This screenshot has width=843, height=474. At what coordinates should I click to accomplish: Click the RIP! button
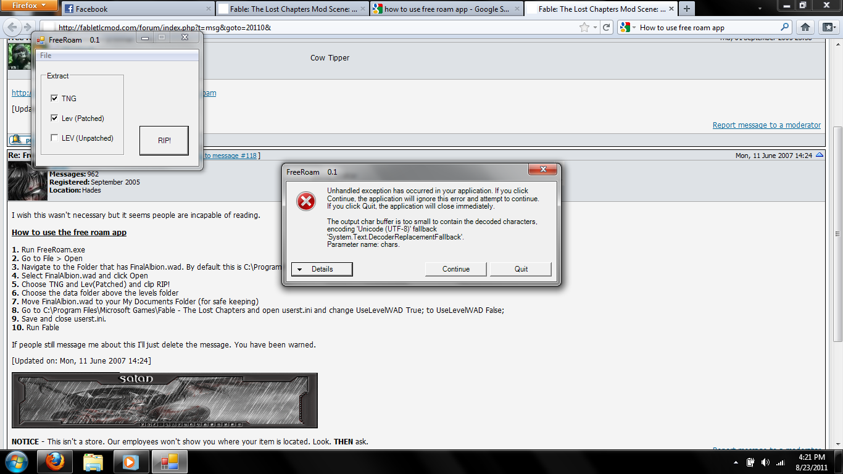164,141
